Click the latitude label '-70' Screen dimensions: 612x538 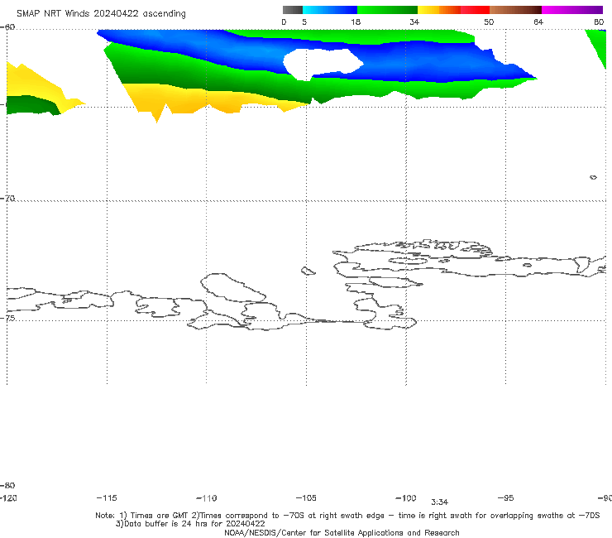(7, 199)
